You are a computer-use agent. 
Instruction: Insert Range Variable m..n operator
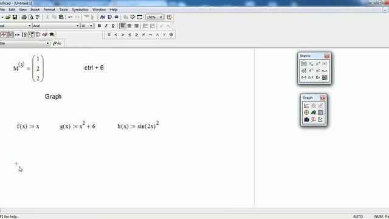click(325, 71)
